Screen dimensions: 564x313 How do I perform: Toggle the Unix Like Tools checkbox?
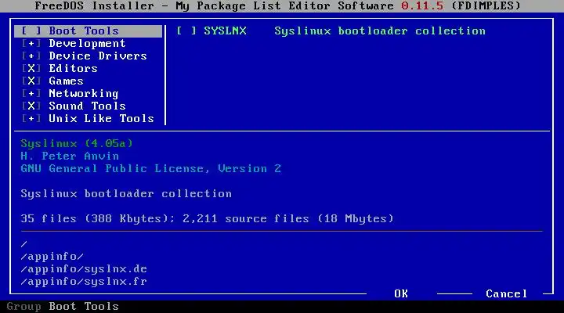pos(31,119)
